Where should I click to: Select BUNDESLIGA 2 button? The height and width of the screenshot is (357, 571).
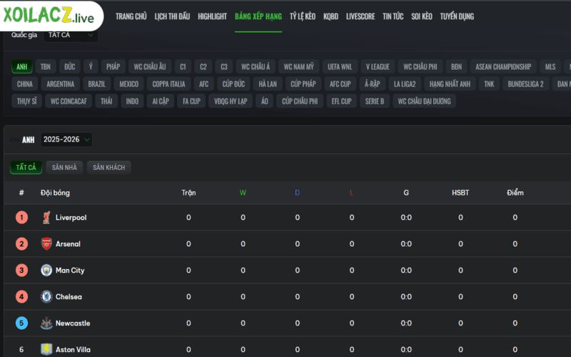525,84
